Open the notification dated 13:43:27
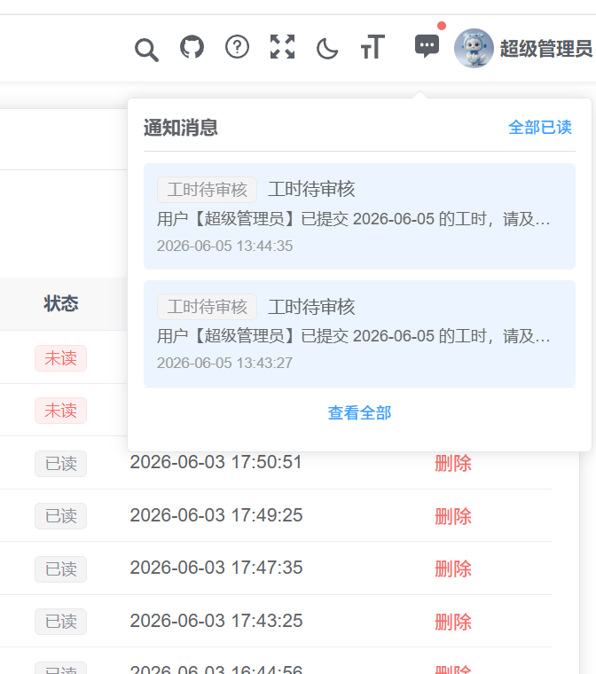The image size is (596, 674). tap(359, 333)
